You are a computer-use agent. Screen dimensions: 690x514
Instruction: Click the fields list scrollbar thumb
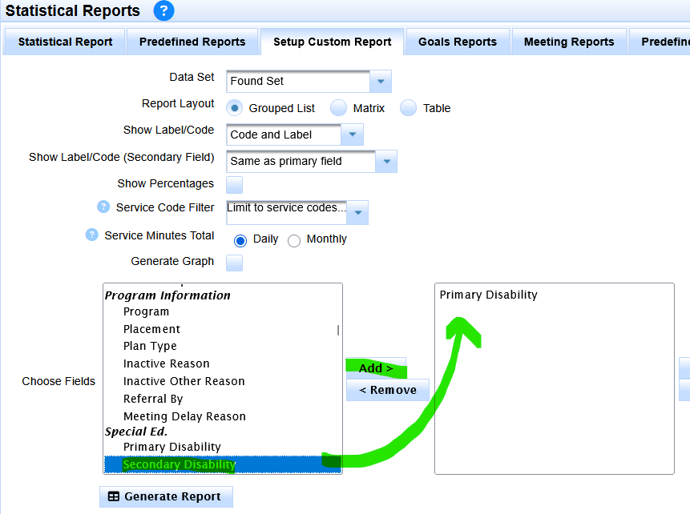tap(338, 330)
